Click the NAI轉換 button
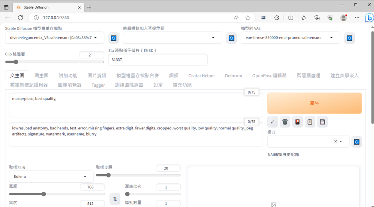Screen dimensions: 374x207 (x=275, y=155)
